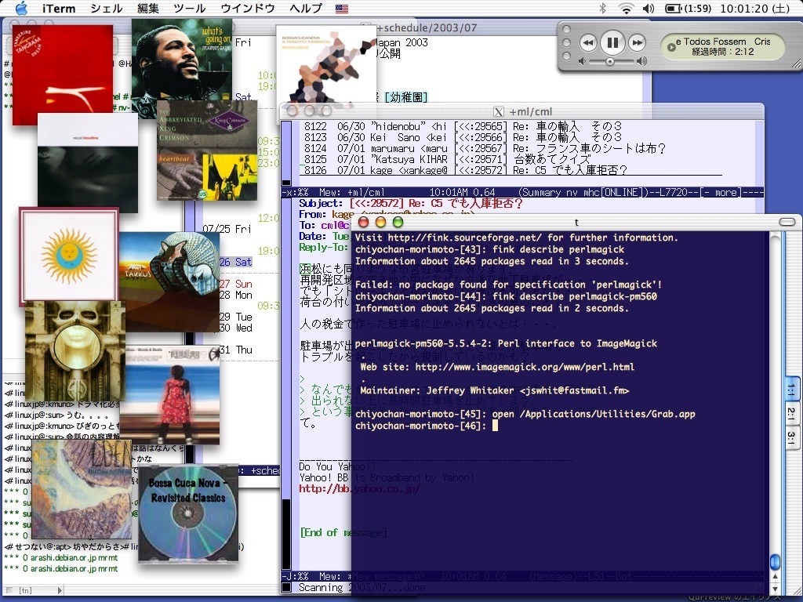Open the ヘルプ menu

(306, 8)
